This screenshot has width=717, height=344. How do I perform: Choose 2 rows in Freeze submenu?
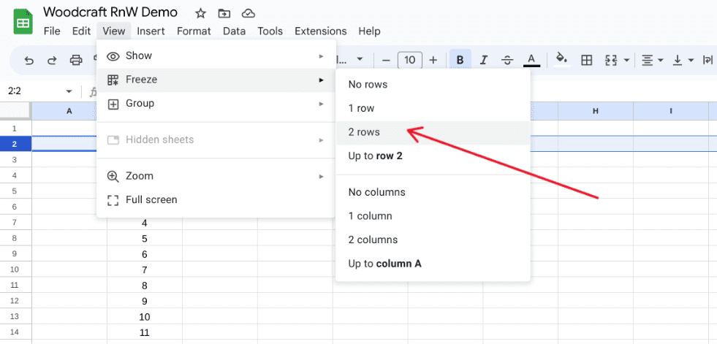click(433, 132)
